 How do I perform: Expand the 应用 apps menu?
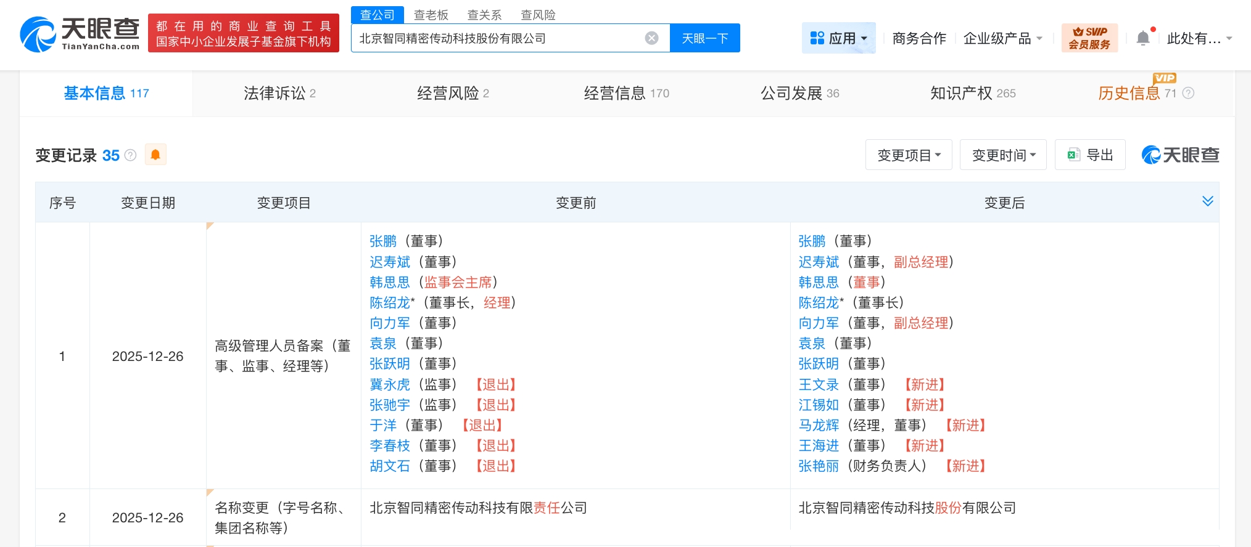tap(838, 38)
